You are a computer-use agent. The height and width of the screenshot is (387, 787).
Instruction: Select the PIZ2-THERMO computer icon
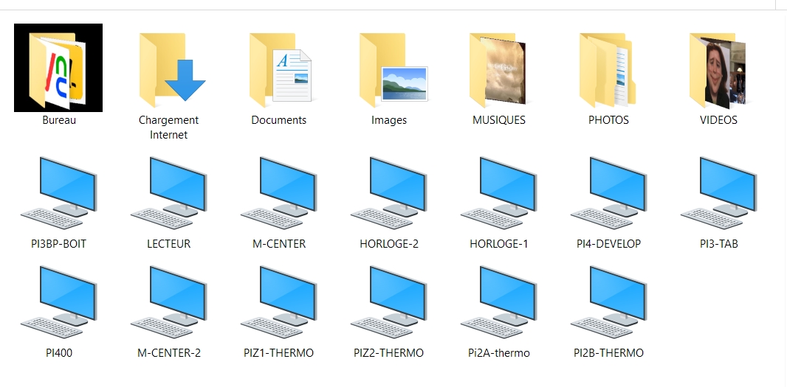[x=388, y=302]
